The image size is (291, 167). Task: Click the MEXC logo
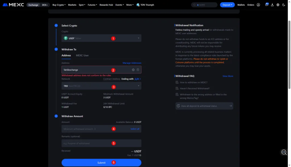tap(13, 5)
